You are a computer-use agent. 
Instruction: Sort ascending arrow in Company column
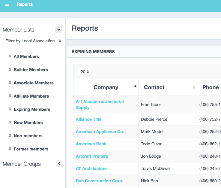pos(135,86)
